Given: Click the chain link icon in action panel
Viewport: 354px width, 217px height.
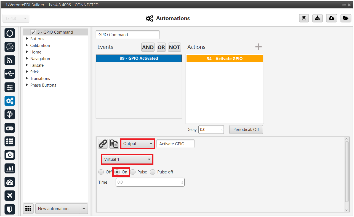Looking at the screenshot, I should click(103, 144).
